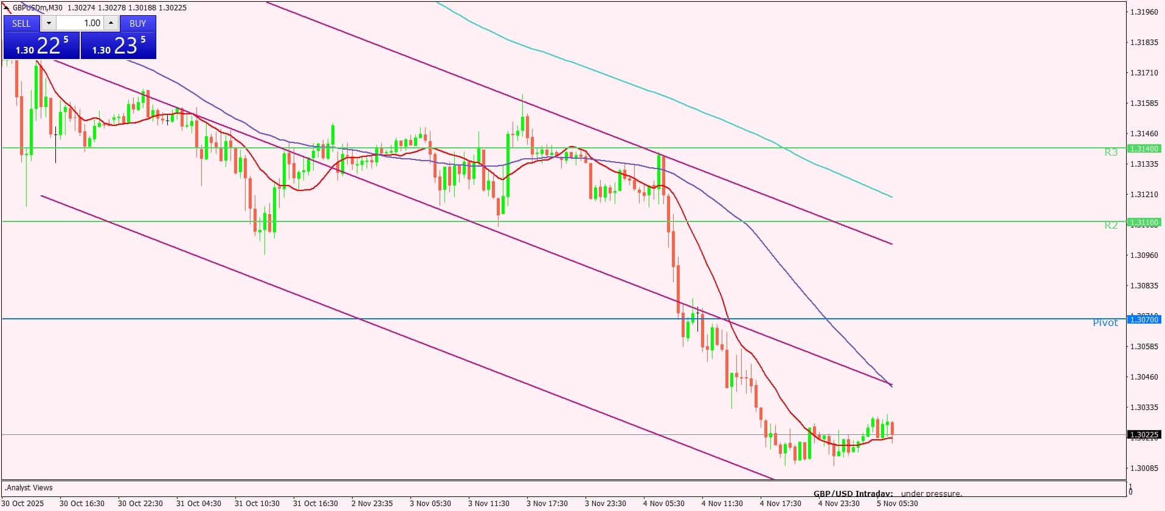Click the 3 Nov 23:30 time label
Screen dimensions: 1165x511
tap(606, 503)
